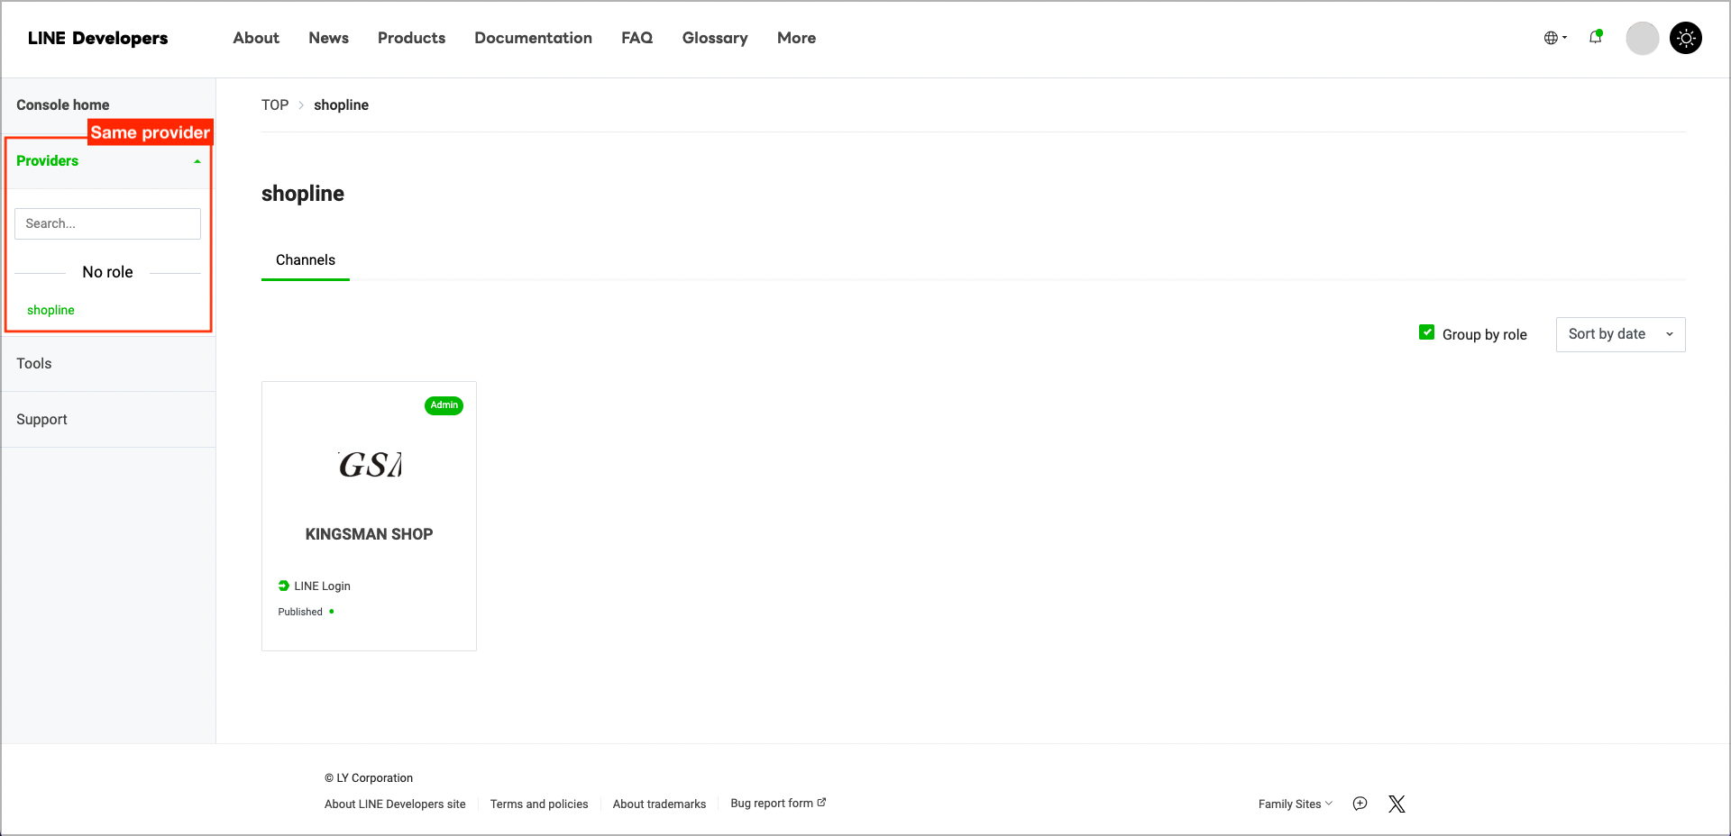Open the footer feedback chat icon
This screenshot has width=1731, height=836.
pos(1360,804)
